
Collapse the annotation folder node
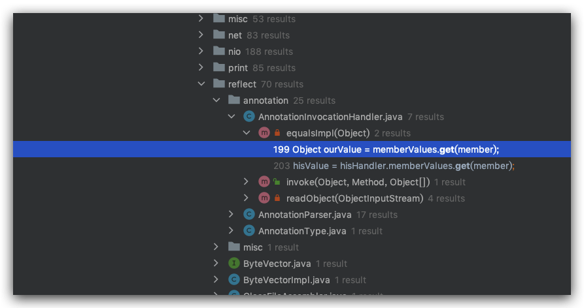coord(216,100)
